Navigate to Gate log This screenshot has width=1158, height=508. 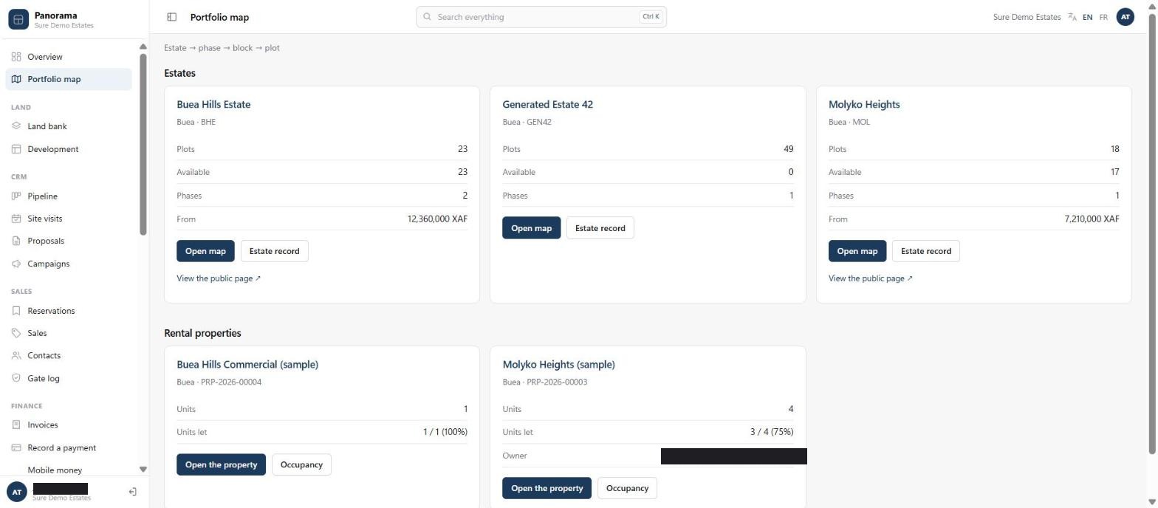point(69,378)
